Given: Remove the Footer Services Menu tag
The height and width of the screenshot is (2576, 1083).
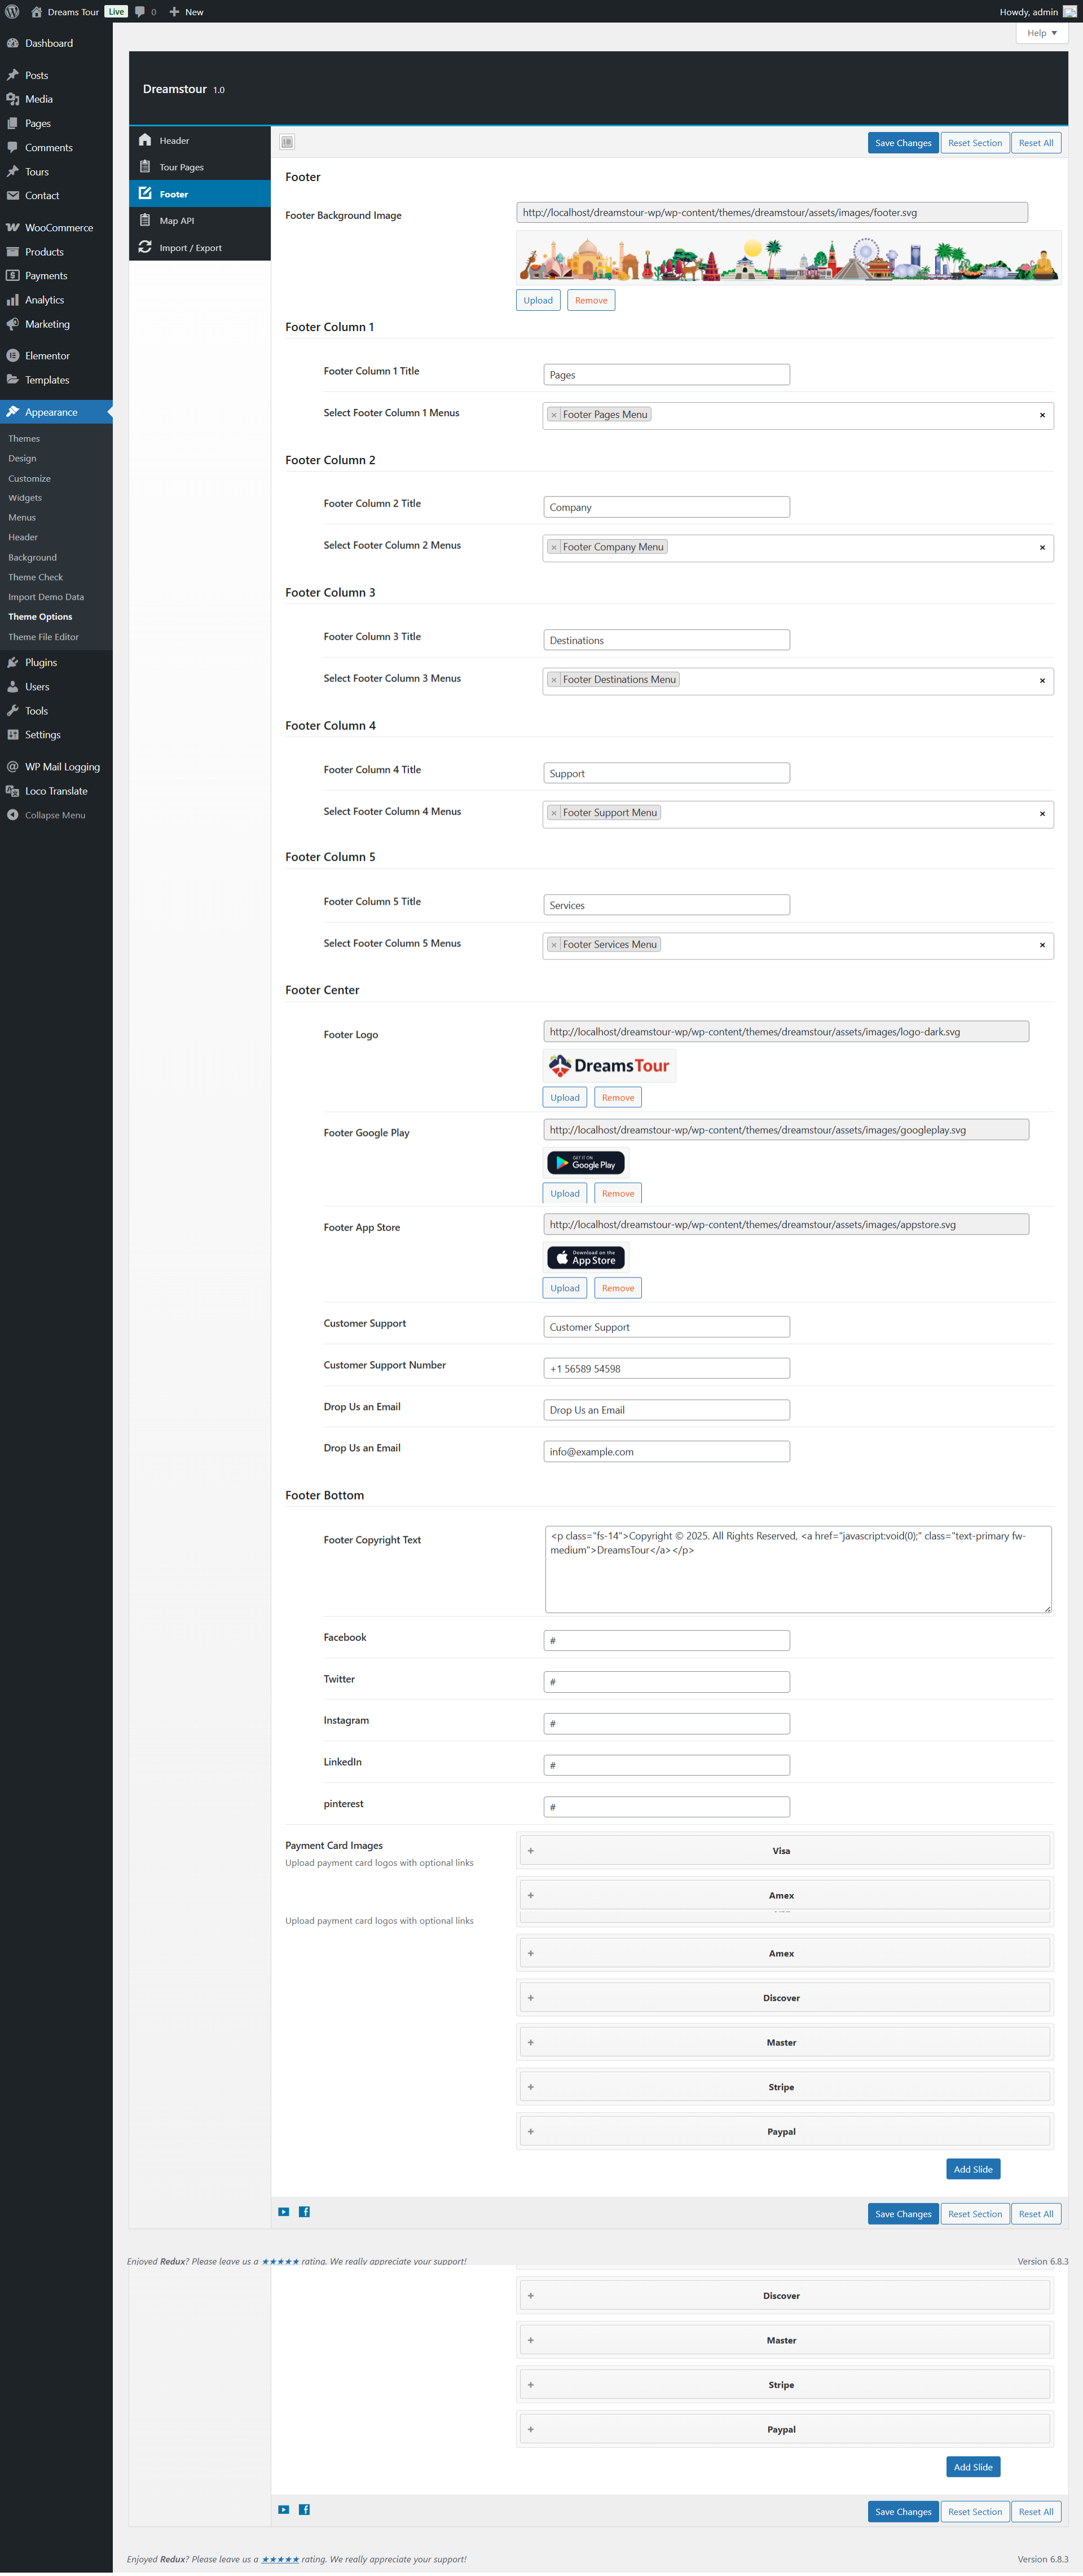Looking at the screenshot, I should point(554,945).
